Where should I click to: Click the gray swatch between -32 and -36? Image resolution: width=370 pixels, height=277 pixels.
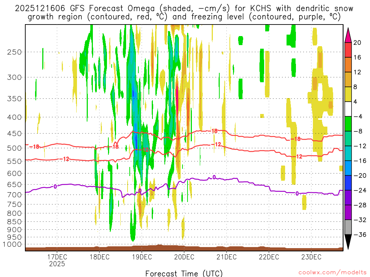tap(348, 227)
